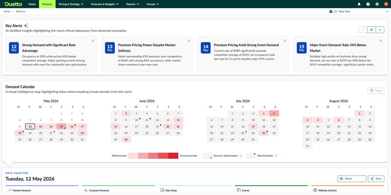Click the Advance breadcrumb
The height and width of the screenshot is (195, 391).
21,11
